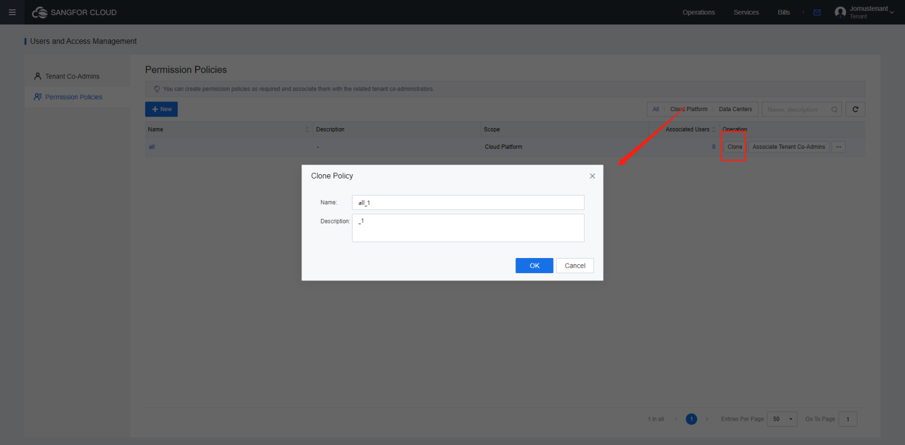
Task: Click the Description text area
Action: (468, 228)
